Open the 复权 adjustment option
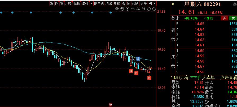237x107 pixels. tap(117, 3)
